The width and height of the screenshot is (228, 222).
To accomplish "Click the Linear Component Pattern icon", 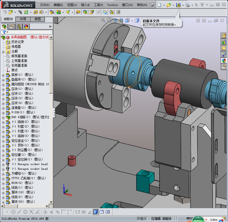I will click(26, 12).
